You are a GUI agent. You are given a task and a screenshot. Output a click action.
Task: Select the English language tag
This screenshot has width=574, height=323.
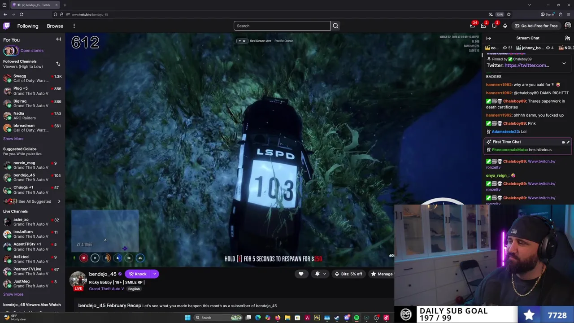(134, 289)
